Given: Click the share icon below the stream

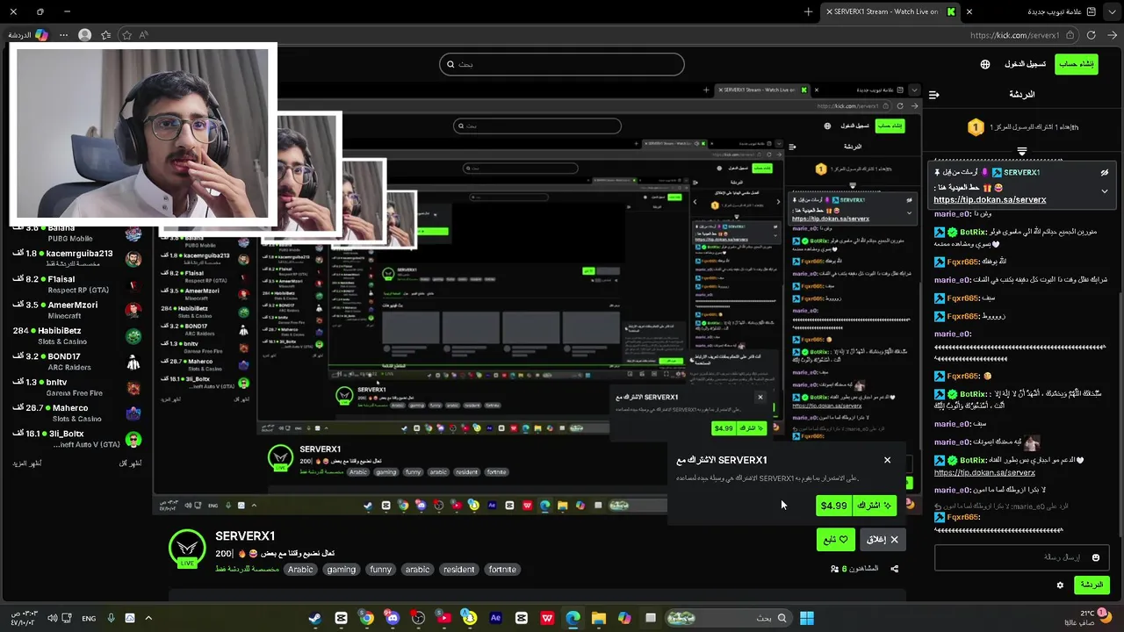Looking at the screenshot, I should point(895,569).
